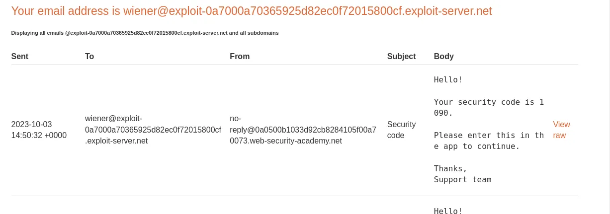610x214 pixels.
Task: Click the Sent column header
Action: 20,57
